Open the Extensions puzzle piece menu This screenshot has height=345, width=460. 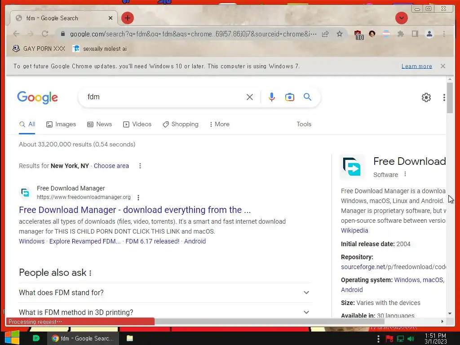[400, 34]
